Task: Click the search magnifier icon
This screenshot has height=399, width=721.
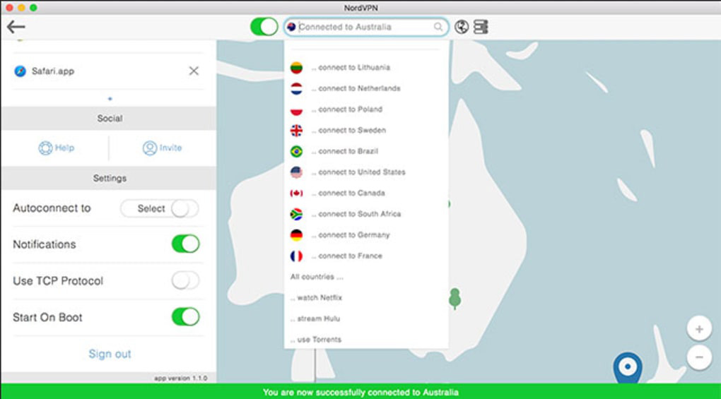Action: (x=438, y=27)
